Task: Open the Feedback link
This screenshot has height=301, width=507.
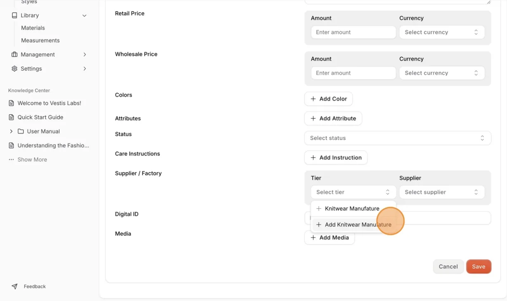Action: pos(35,286)
